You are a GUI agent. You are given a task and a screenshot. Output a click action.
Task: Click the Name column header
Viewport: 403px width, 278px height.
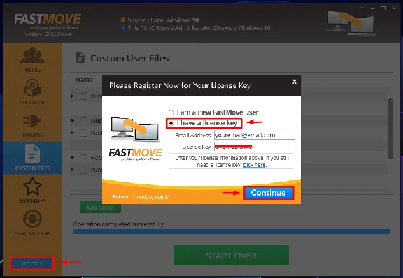coord(84,80)
